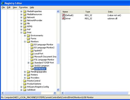Image resolution: width=130 pixels, height=100 pixels.
Task: Click the PriorityControl folder icon
Action: pos(25,81)
